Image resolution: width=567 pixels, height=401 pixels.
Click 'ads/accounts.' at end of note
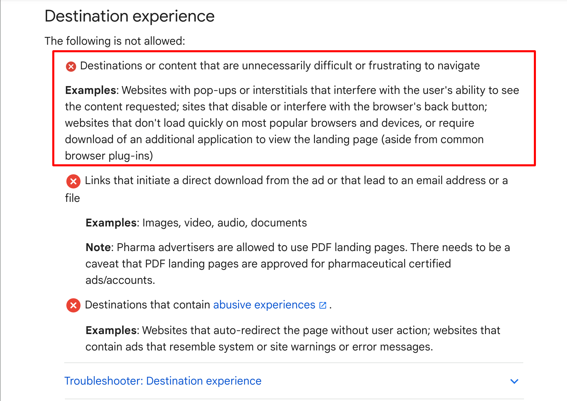point(120,280)
